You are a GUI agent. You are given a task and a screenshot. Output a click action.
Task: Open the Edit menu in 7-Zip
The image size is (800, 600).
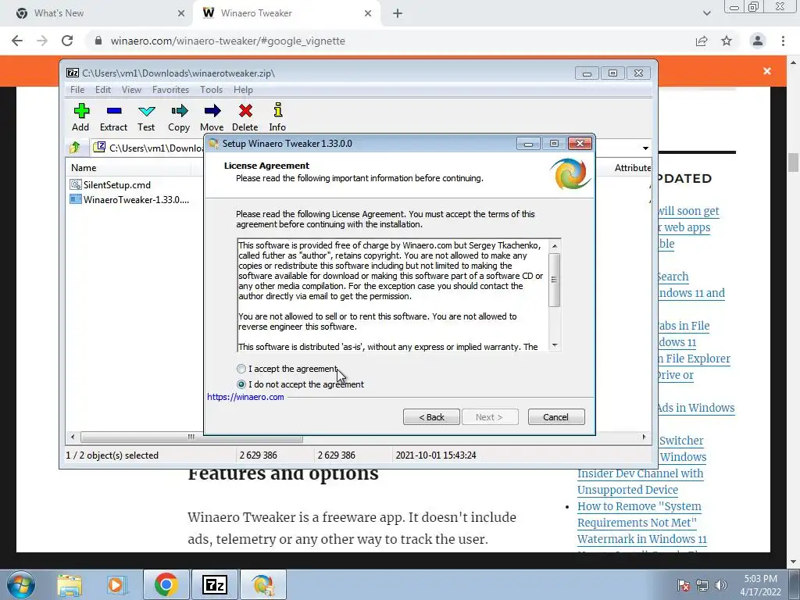[102, 90]
